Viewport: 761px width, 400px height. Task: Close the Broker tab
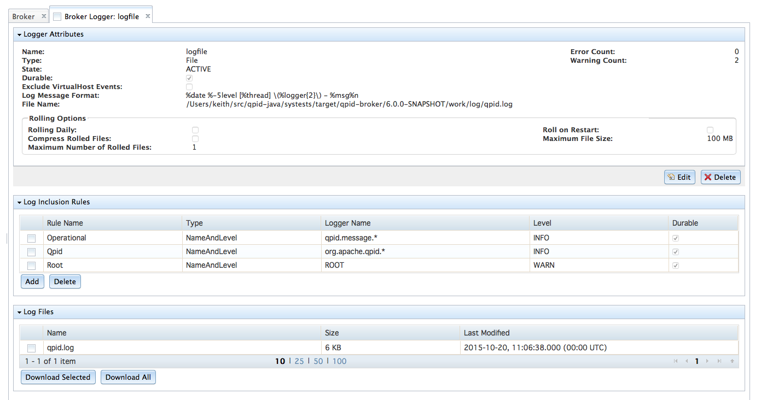[44, 16]
